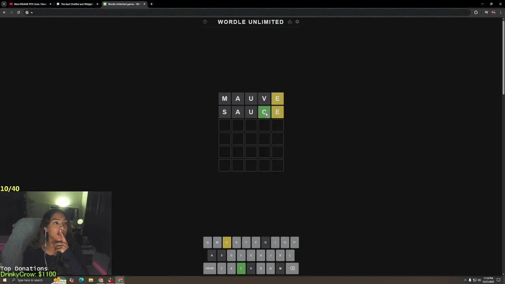Switch to the Most INSANE POV Lines tab
Viewport: 505px width, 284px height.
pos(30,4)
